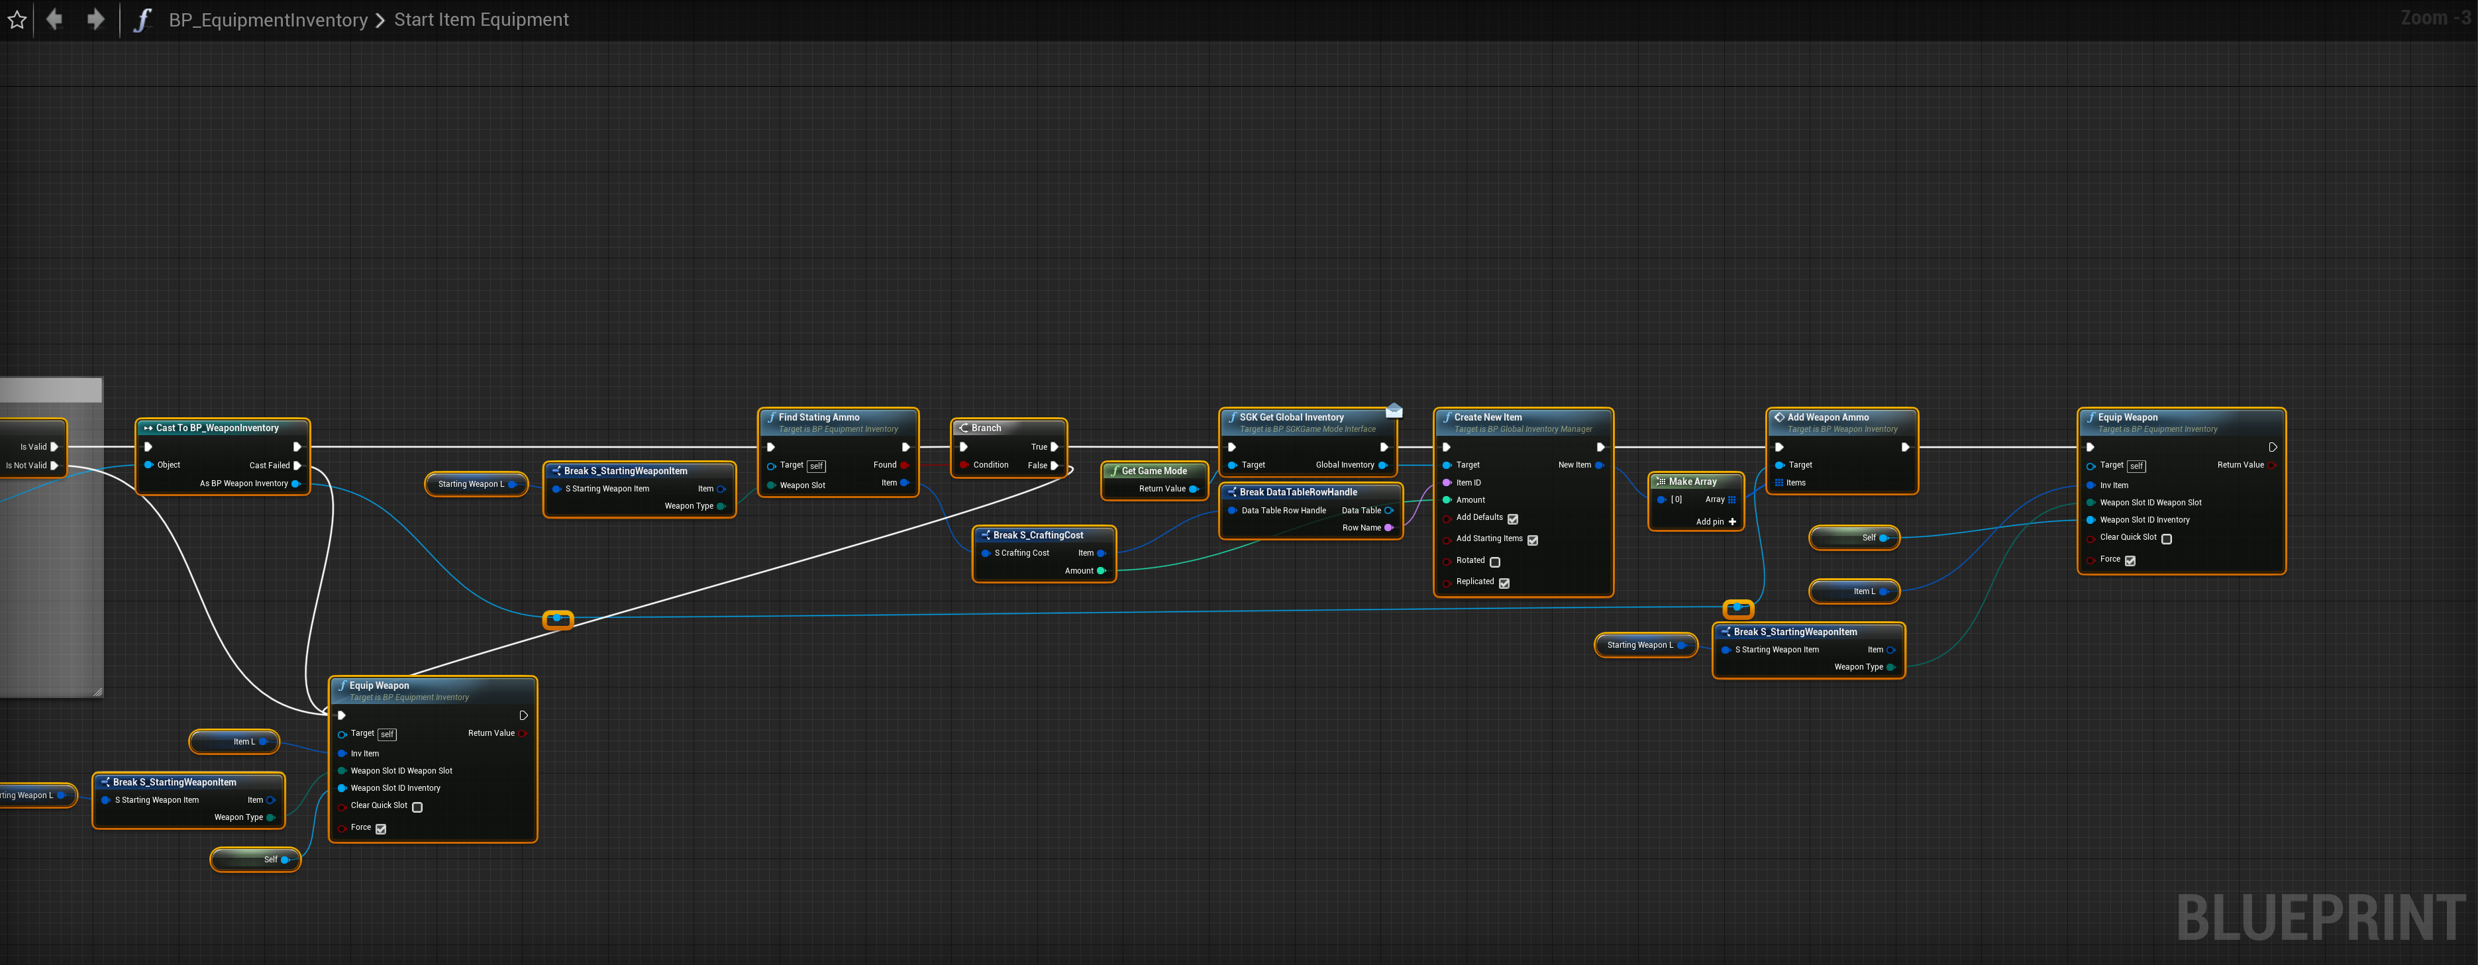
Task: Enable the Rotated checkbox on Create New Item
Action: tap(1495, 562)
